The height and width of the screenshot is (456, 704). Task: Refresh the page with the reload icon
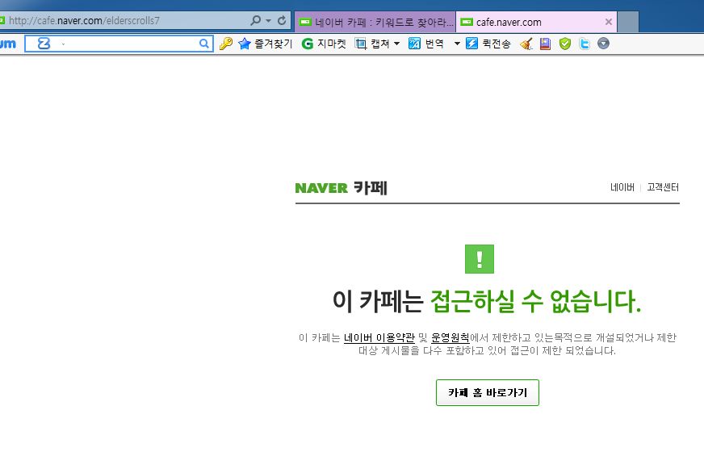tap(282, 21)
